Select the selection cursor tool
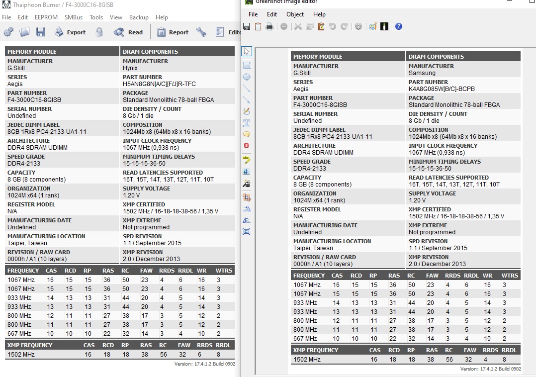The image size is (536, 377). [247, 51]
